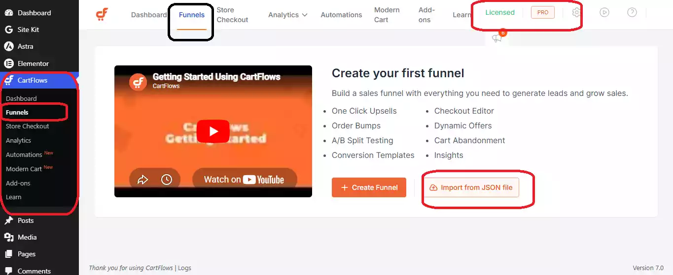Open CartFlows Dashboard submenu item
Image resolution: width=673 pixels, height=275 pixels.
21,98
